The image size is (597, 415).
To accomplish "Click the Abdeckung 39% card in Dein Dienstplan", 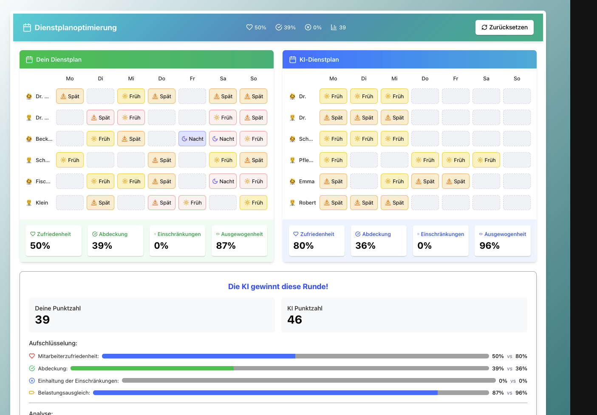I will pos(115,241).
